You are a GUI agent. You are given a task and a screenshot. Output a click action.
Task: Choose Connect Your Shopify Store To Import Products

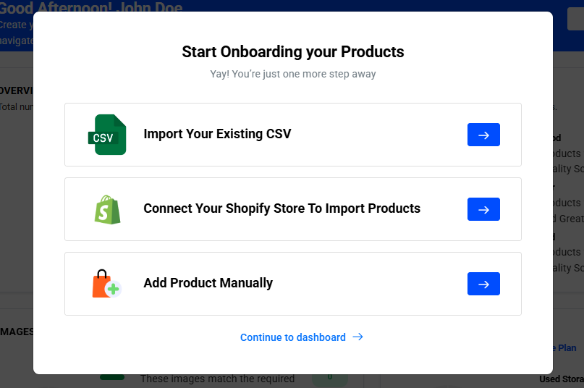click(282, 208)
